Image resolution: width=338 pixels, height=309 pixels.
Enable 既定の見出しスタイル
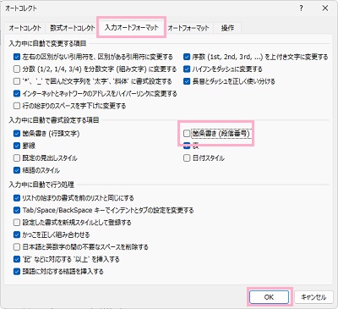17,158
